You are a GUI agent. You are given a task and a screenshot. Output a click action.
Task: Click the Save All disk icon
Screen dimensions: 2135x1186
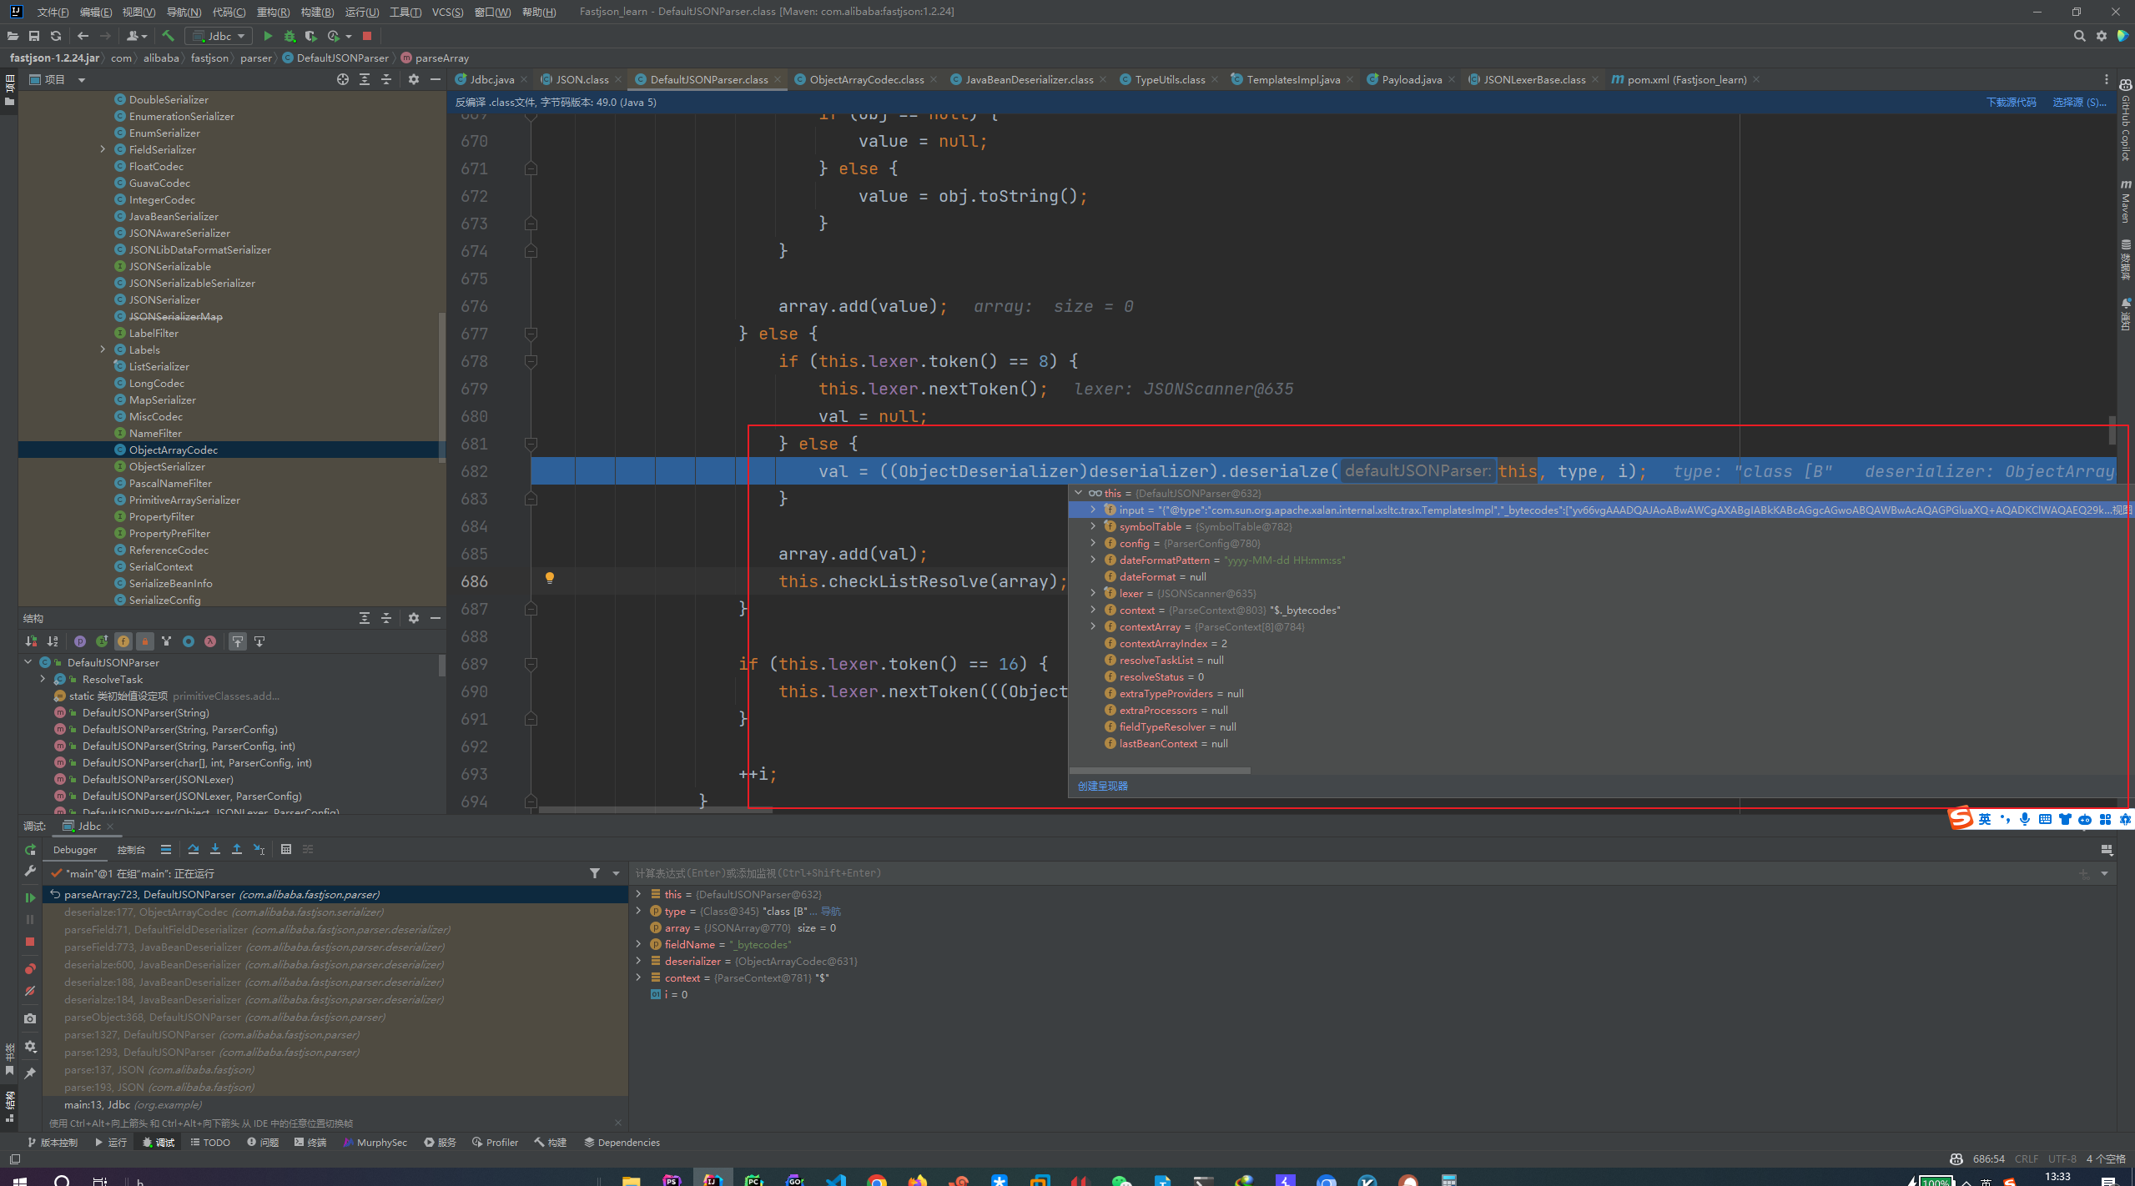point(34,36)
